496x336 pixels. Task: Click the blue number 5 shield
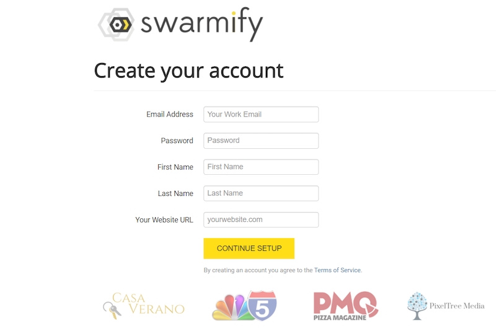(x=262, y=305)
